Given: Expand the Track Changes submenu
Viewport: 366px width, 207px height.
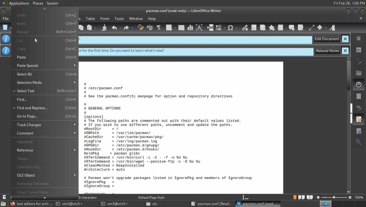Looking at the screenshot, I should [x=45, y=125].
